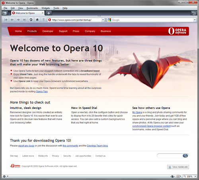Open the Widgets menu
The width and height of the screenshot is (199, 180).
pos(46,8)
